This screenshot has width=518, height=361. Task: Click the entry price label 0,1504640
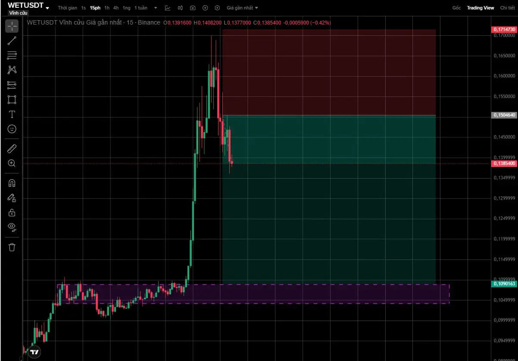pyautogui.click(x=504, y=115)
